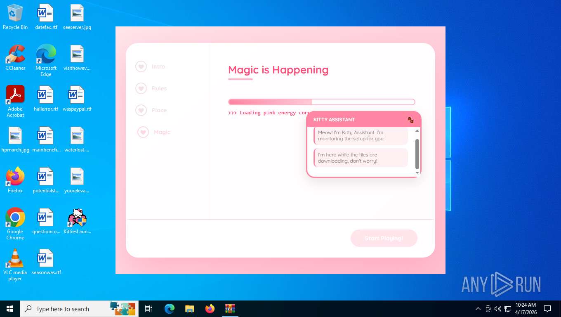Open File Explorer from the taskbar

point(189,309)
